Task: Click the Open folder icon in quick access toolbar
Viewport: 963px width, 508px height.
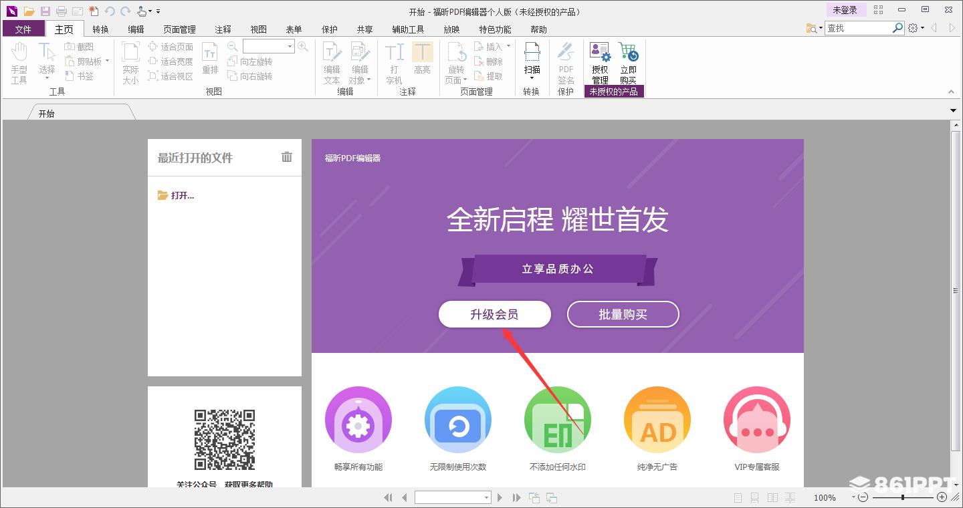Action: pyautogui.click(x=29, y=11)
